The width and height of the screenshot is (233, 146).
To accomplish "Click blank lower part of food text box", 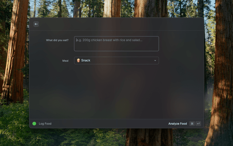I will [x=116, y=47].
